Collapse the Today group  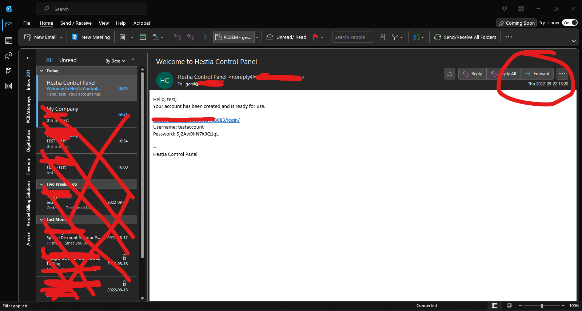pyautogui.click(x=41, y=71)
